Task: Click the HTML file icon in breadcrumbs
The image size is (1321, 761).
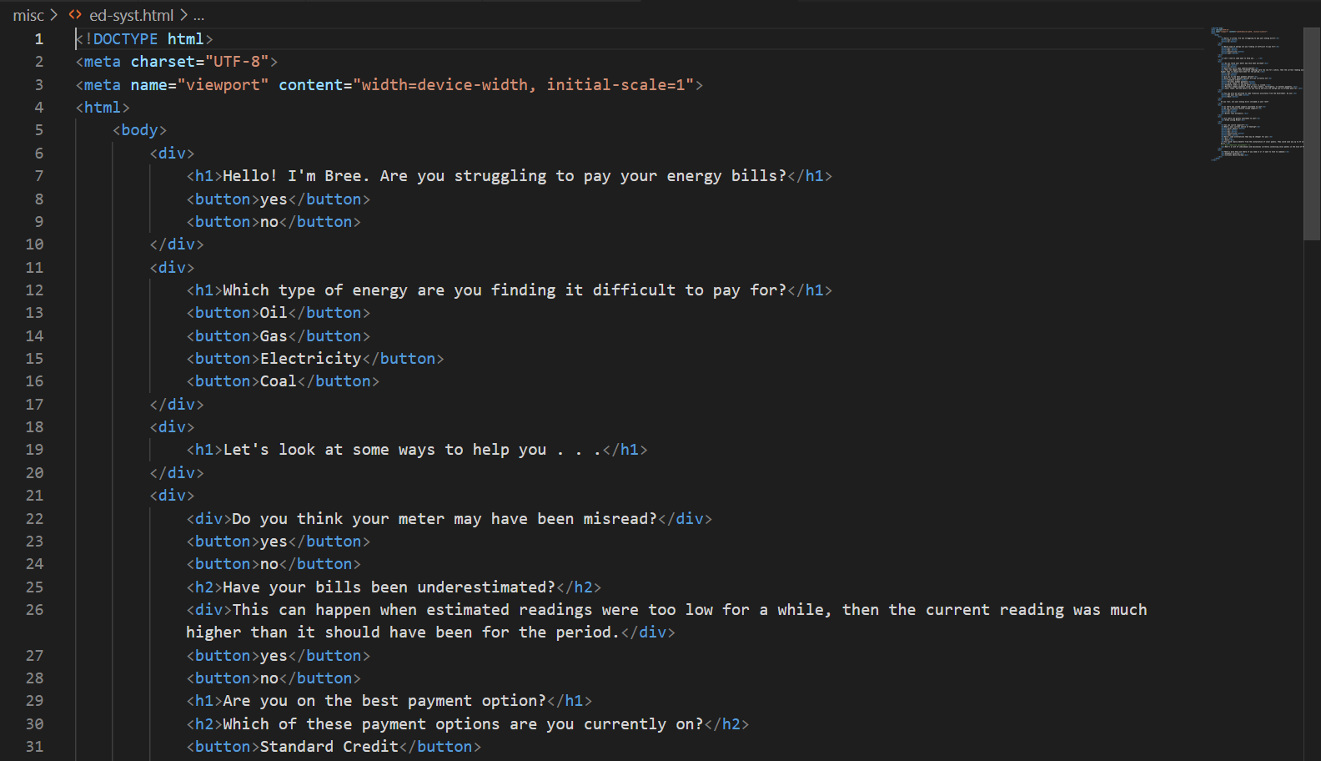Action: tap(75, 15)
